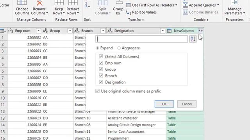
Task: Click Cancel in the expand popup
Action: coord(187,104)
